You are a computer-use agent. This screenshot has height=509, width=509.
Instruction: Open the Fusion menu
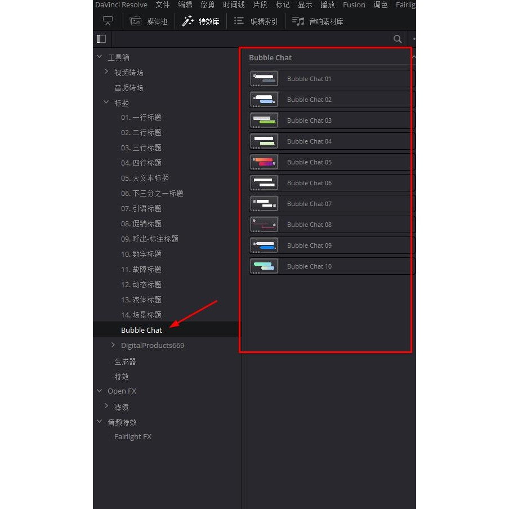[354, 5]
